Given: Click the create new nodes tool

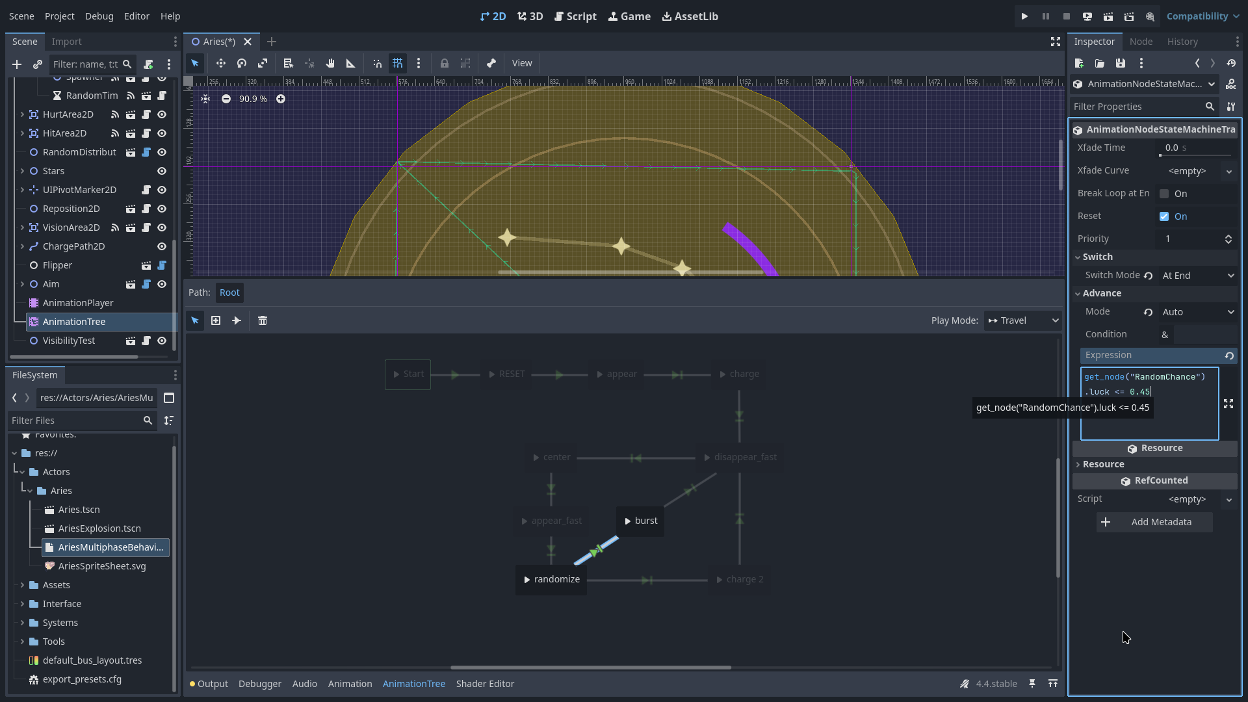Looking at the screenshot, I should pos(216,320).
